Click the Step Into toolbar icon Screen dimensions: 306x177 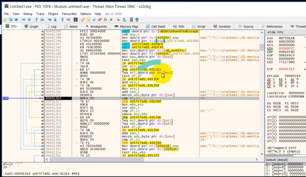pos(37,20)
